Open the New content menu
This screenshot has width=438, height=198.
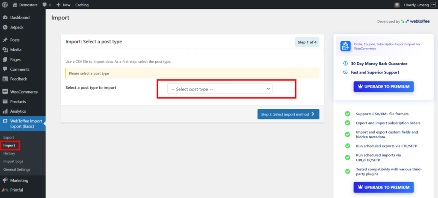tap(63, 5)
